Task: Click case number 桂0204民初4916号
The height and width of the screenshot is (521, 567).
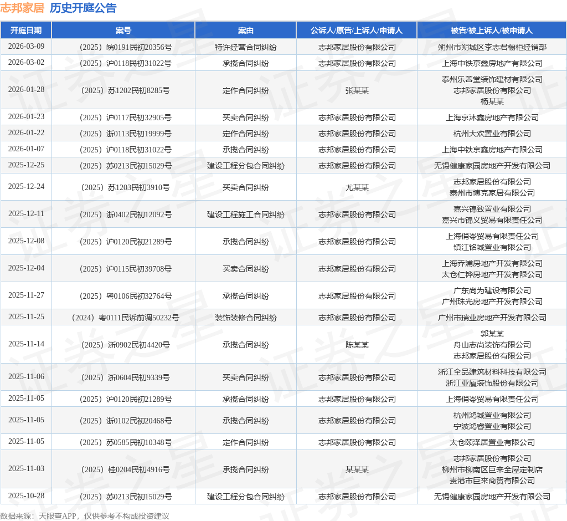Action: 126,469
